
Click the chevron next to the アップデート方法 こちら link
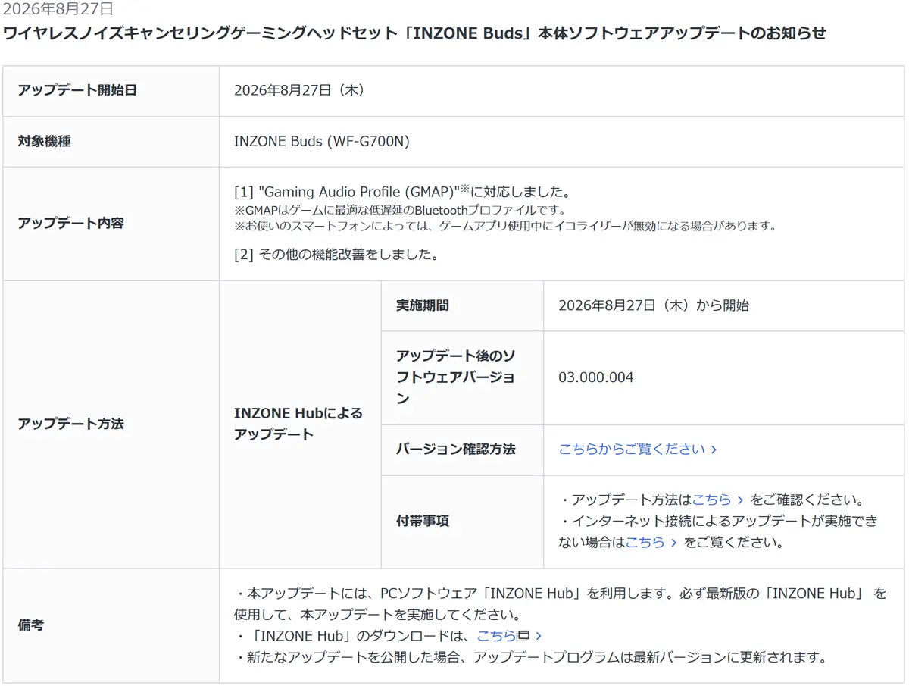(x=740, y=500)
